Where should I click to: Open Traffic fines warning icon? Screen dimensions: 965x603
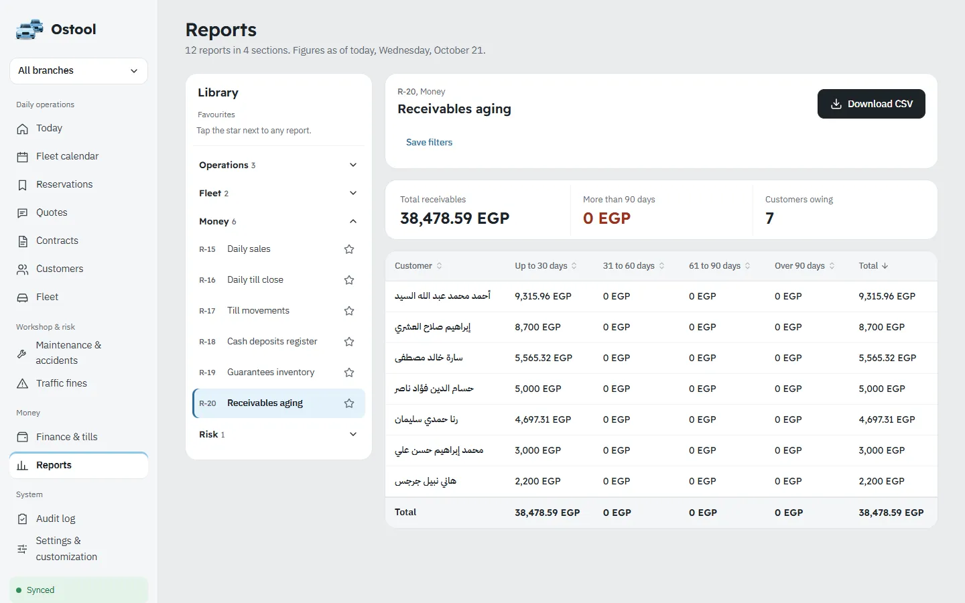(22, 384)
